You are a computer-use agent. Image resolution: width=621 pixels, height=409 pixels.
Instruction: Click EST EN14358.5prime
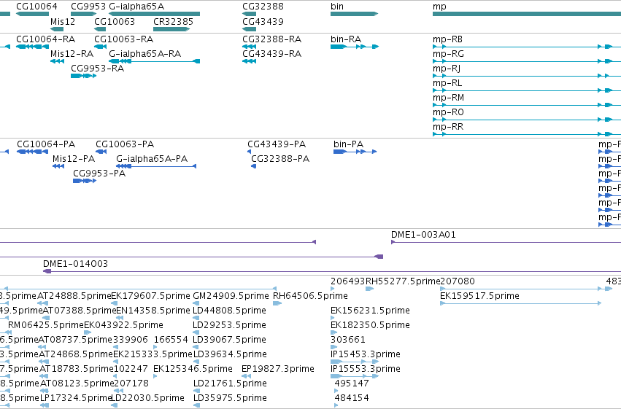(153, 311)
